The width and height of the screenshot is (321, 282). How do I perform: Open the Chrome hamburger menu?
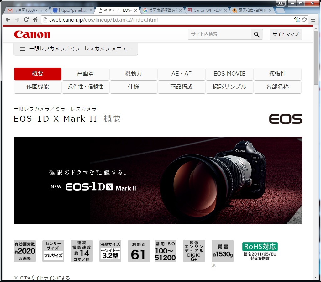pos(313,20)
